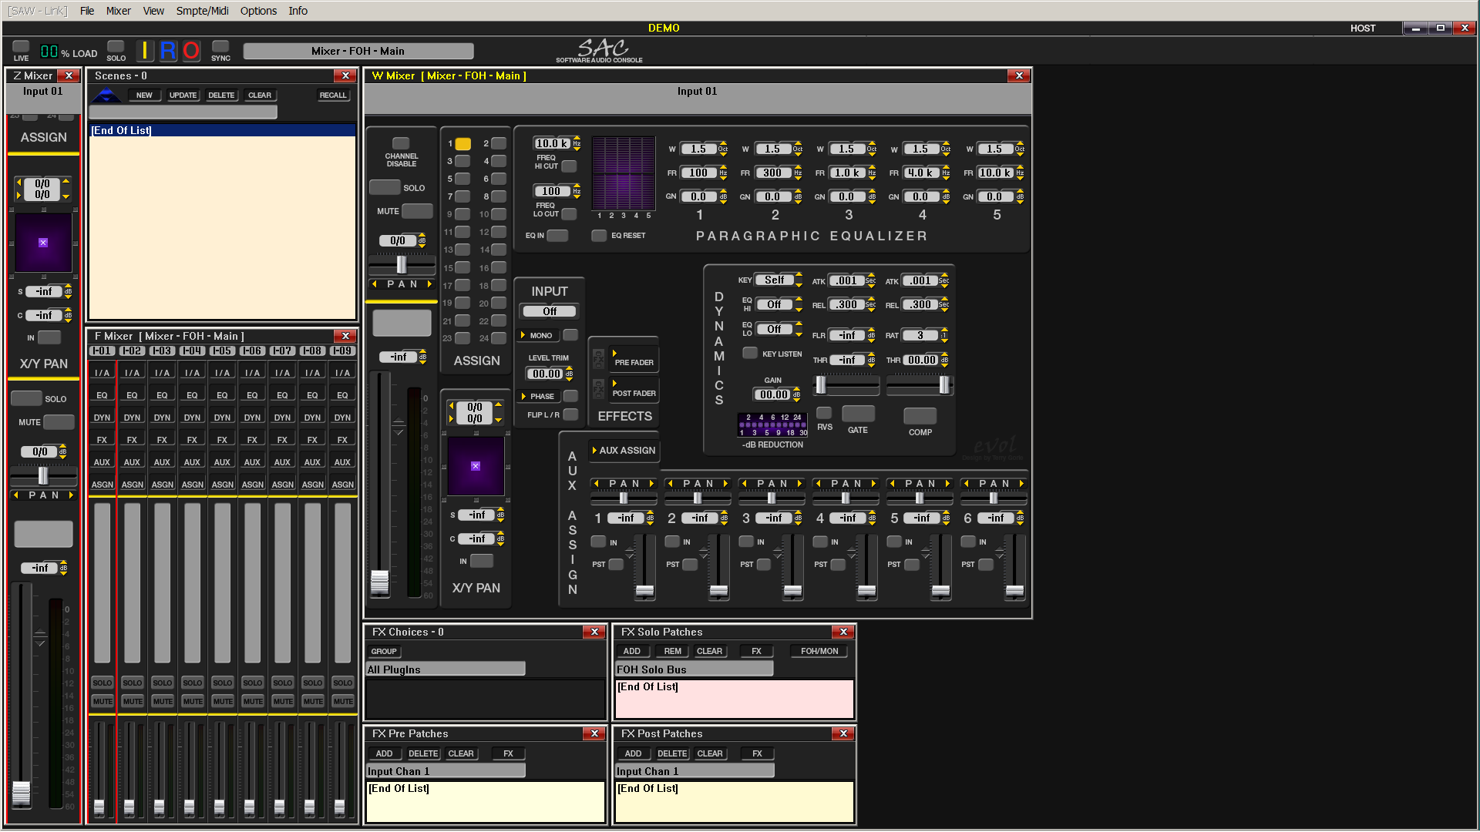Viewport: 1480px width, 832px height.
Task: Expand the AUX ASSIGN arrow
Action: (x=594, y=451)
